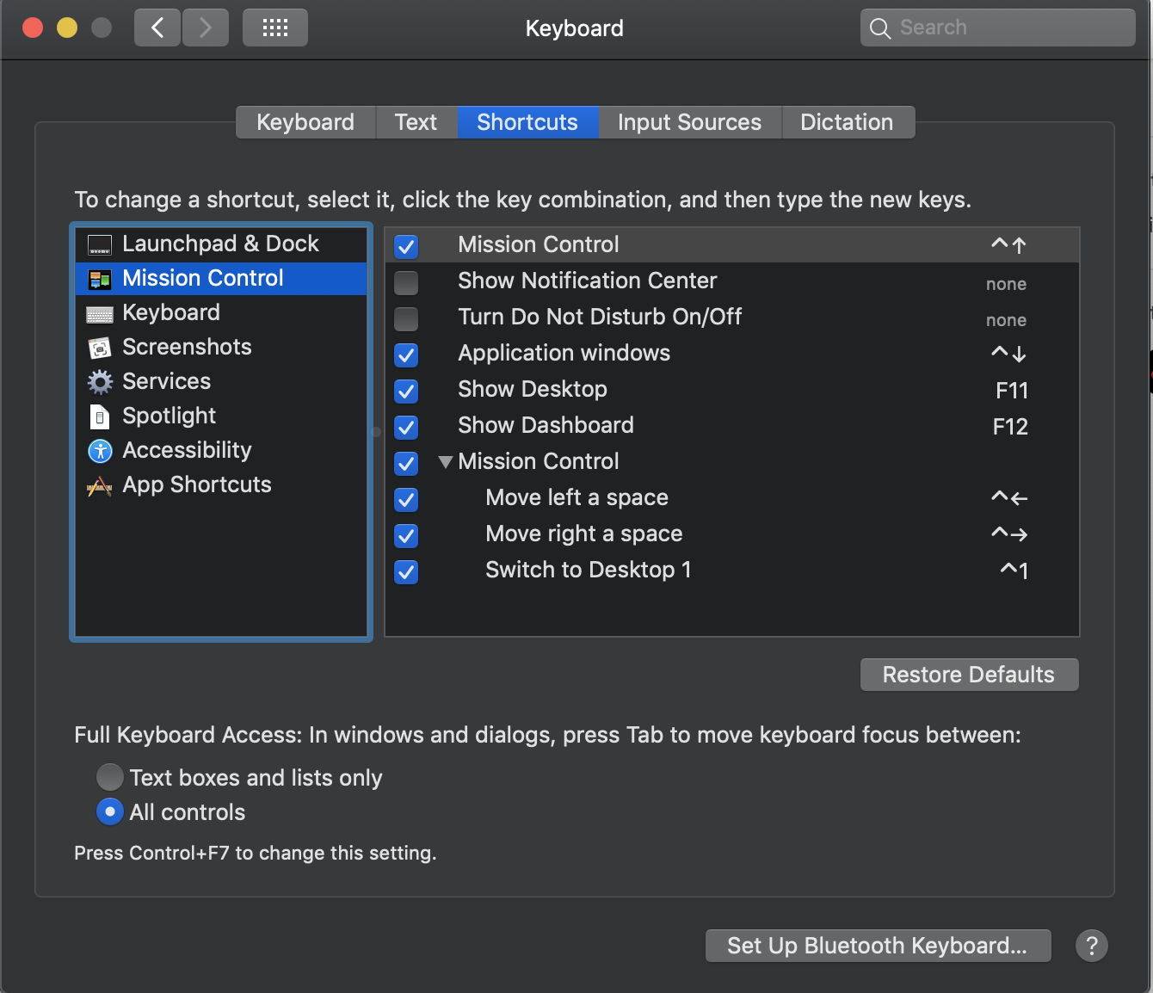Screen dimensions: 1153x993
Task: Collapse the Mission Control disclosure triangle
Action: tap(445, 462)
